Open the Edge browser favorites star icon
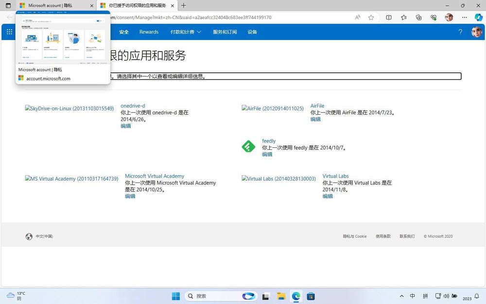The height and width of the screenshot is (304, 486). point(371,18)
